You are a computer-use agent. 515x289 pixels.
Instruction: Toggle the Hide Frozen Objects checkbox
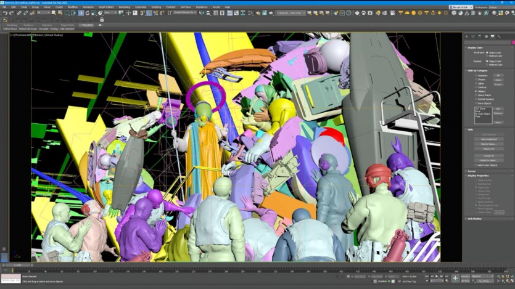(x=476, y=165)
